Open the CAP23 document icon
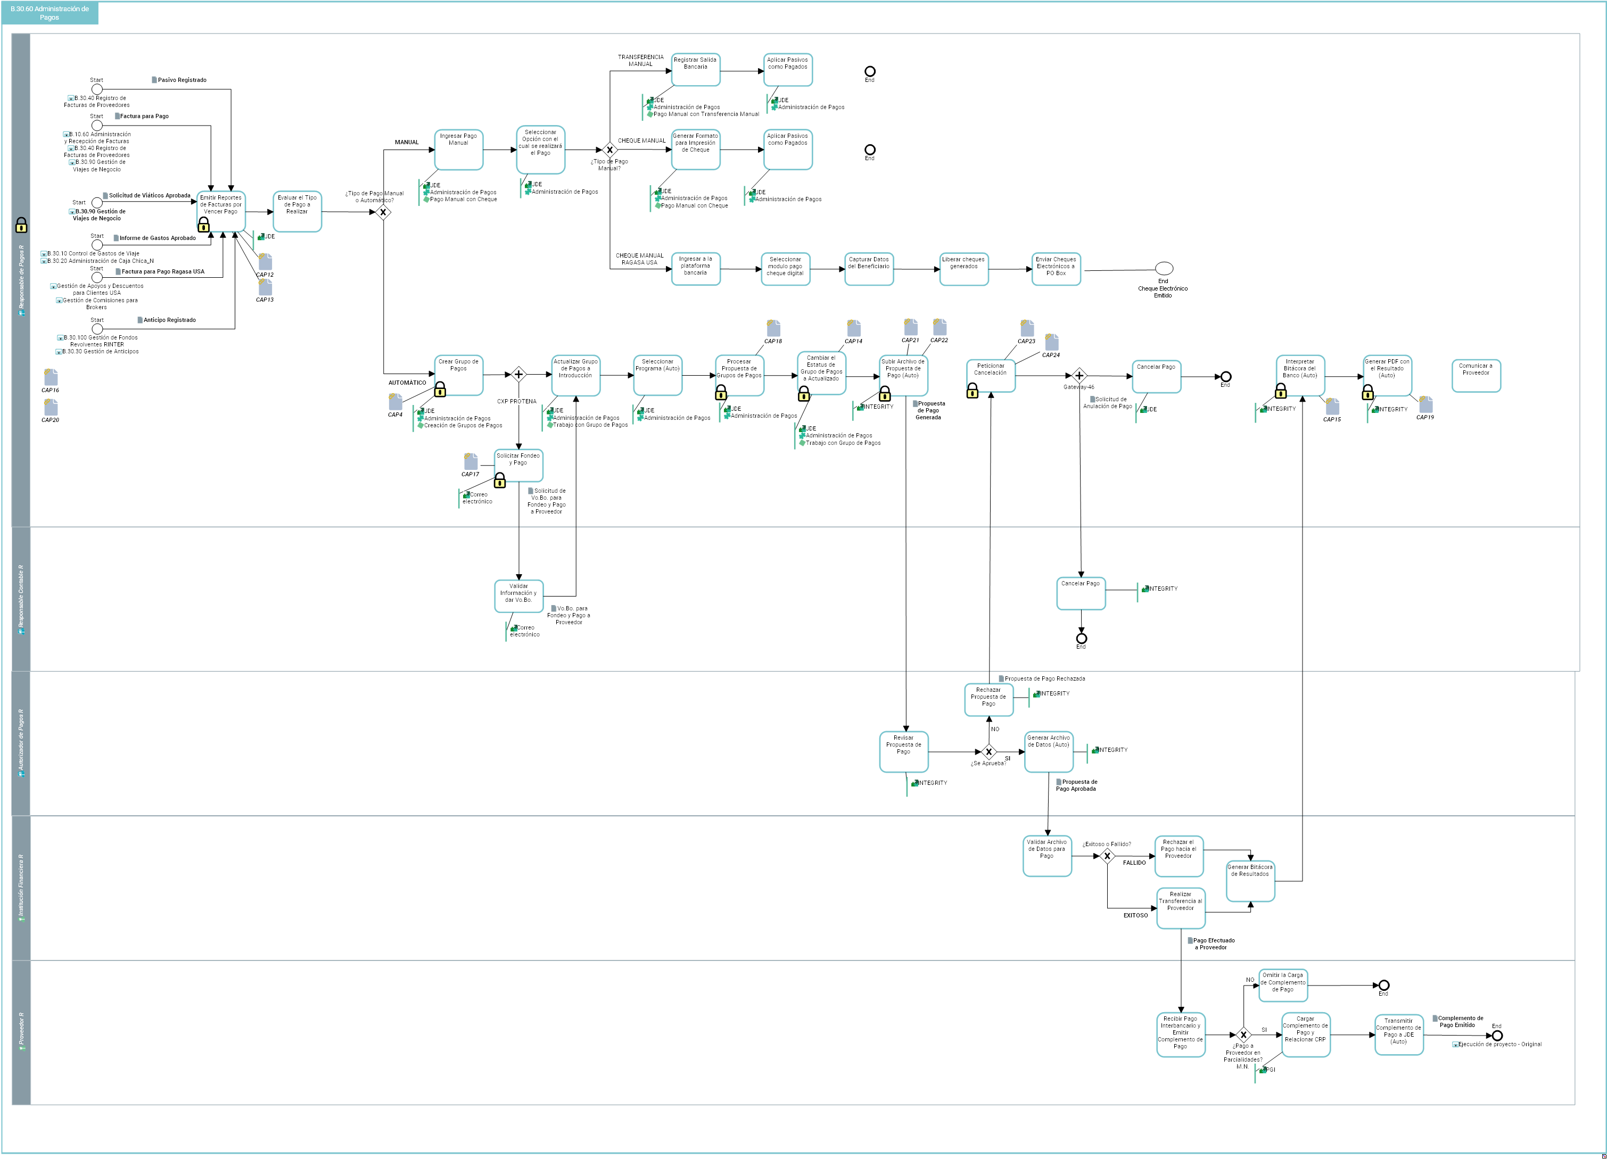The image size is (1607, 1159). pyautogui.click(x=1027, y=328)
